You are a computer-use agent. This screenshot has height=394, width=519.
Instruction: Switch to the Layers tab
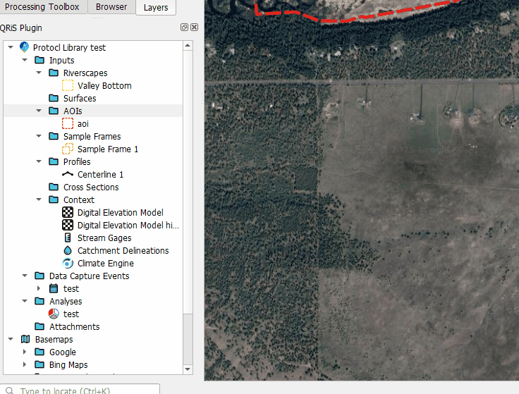tap(156, 7)
